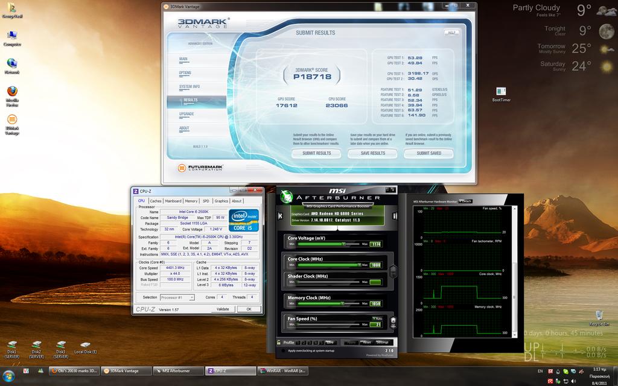Screen dimensions: 618x386
Task: Launch Mozilla Firefox from the desktop
Action: (x=12, y=96)
